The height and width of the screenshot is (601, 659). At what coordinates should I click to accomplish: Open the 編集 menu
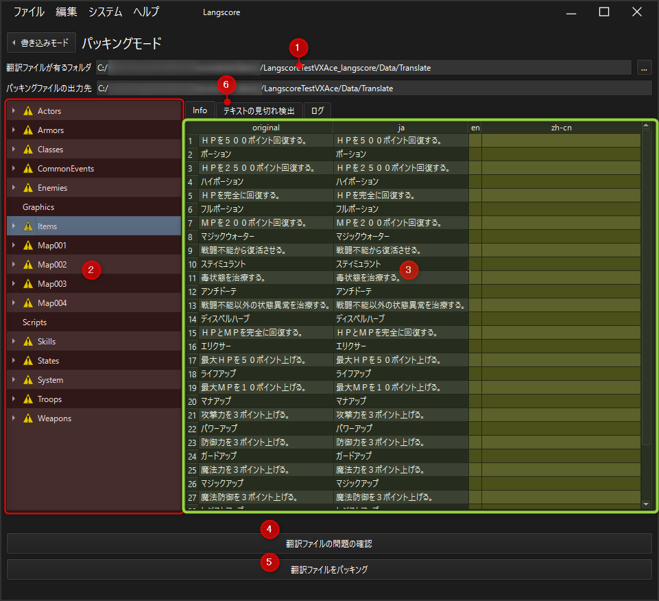click(67, 12)
